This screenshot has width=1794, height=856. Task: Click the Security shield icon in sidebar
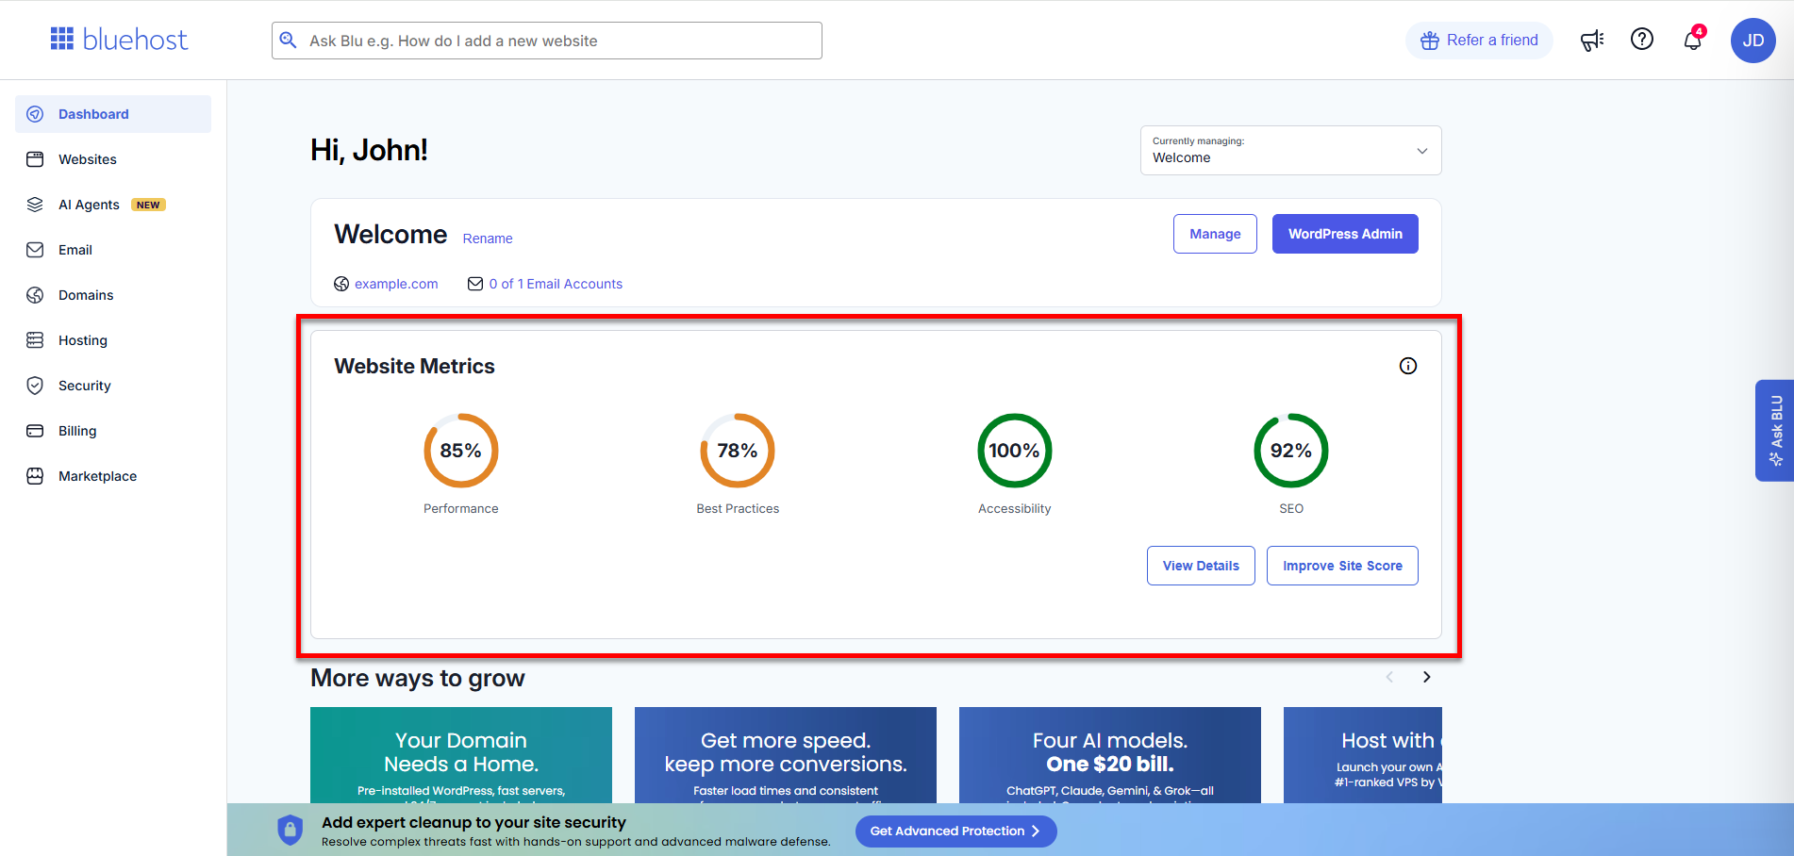(35, 386)
